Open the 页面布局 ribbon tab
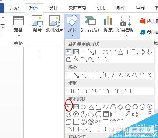 (77, 8)
